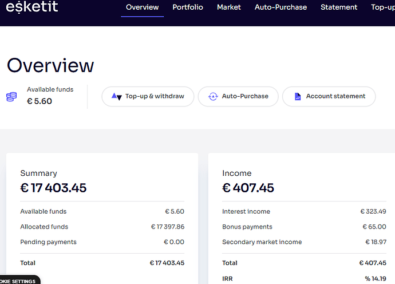Click the Summary amount €17 403.45
Screen dimensions: 395x284
pos(53,187)
